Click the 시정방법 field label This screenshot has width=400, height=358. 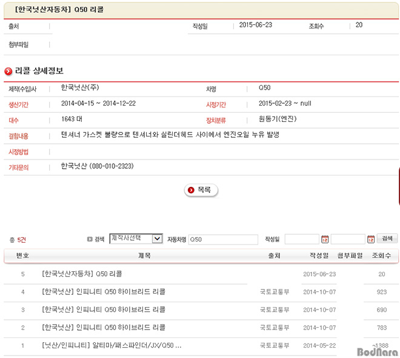(x=18, y=152)
